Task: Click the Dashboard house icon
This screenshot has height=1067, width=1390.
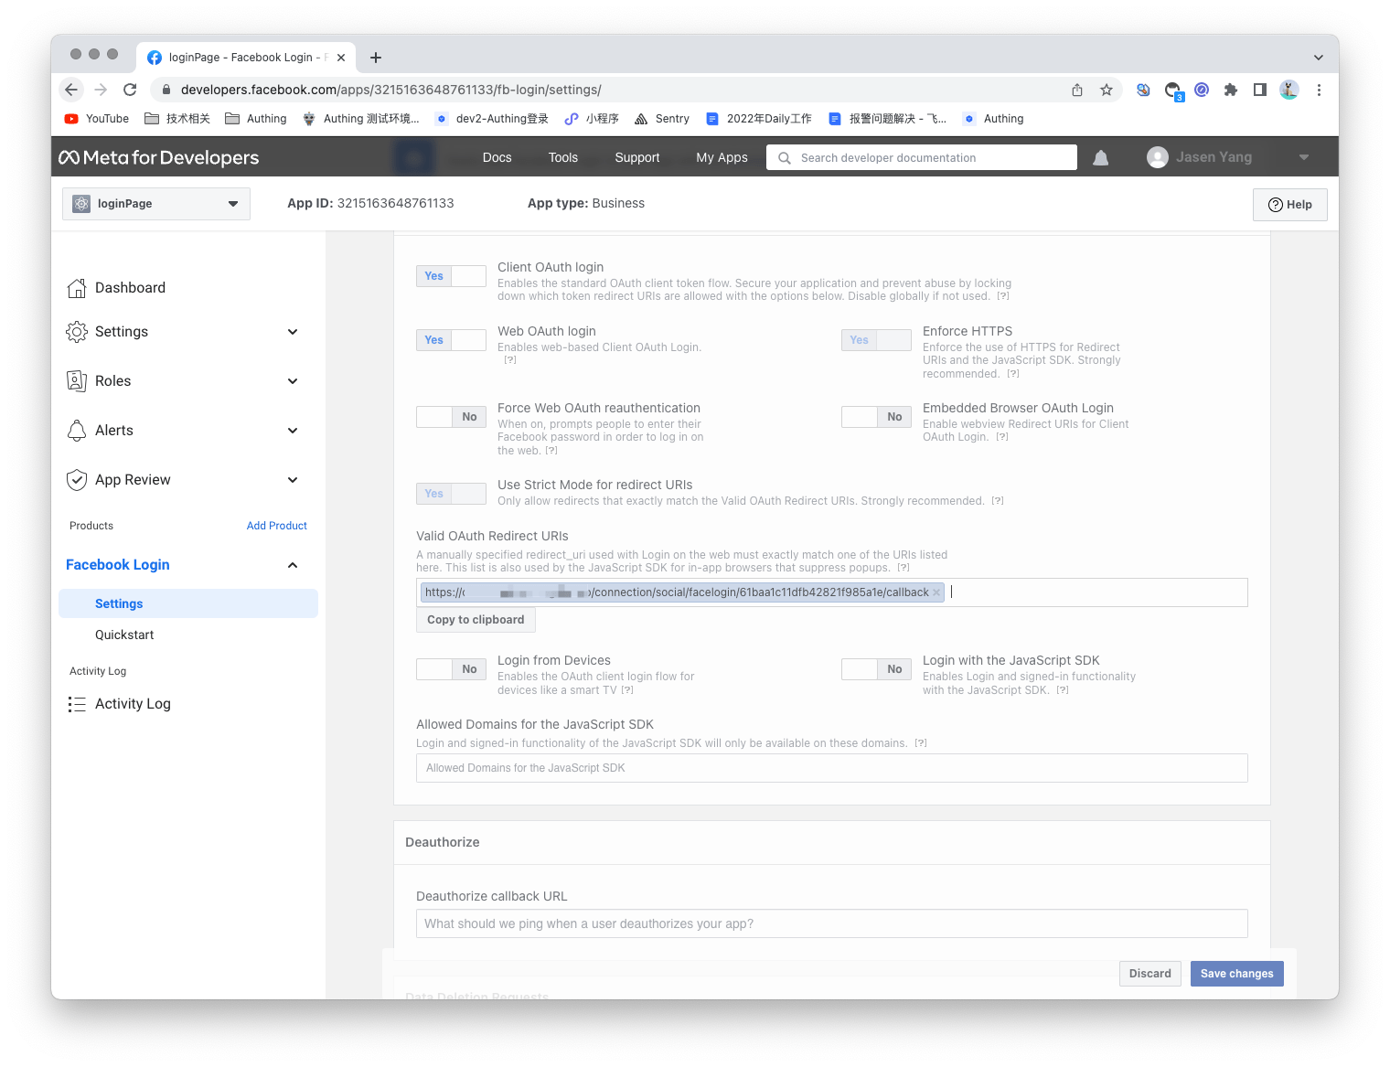Action: [x=77, y=288]
